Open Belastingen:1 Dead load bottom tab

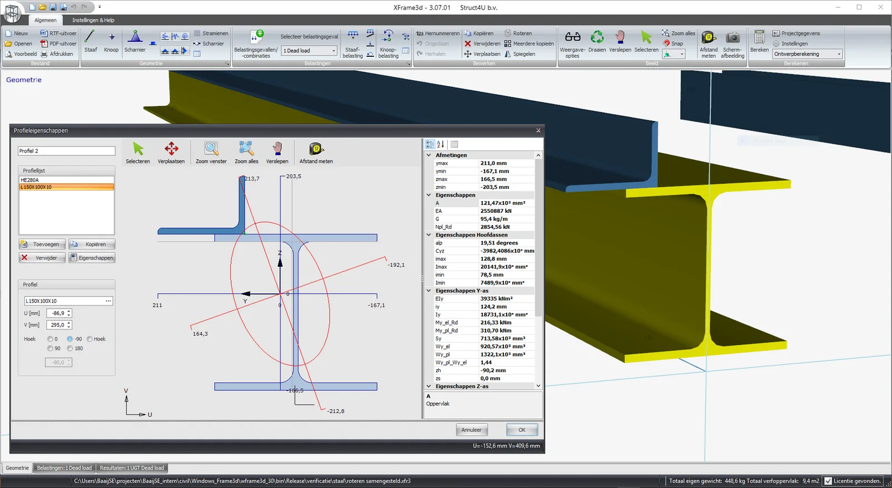(64, 468)
